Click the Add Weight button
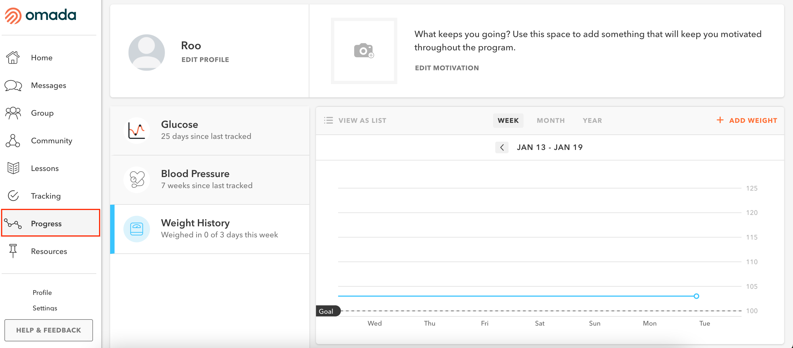 (x=747, y=120)
